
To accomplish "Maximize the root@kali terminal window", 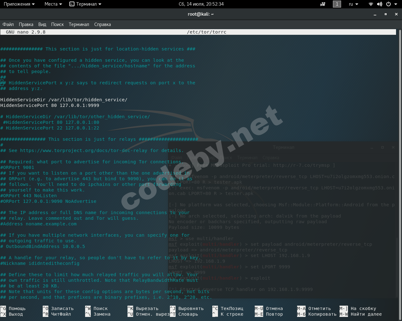I will pyautogui.click(x=386, y=14).
